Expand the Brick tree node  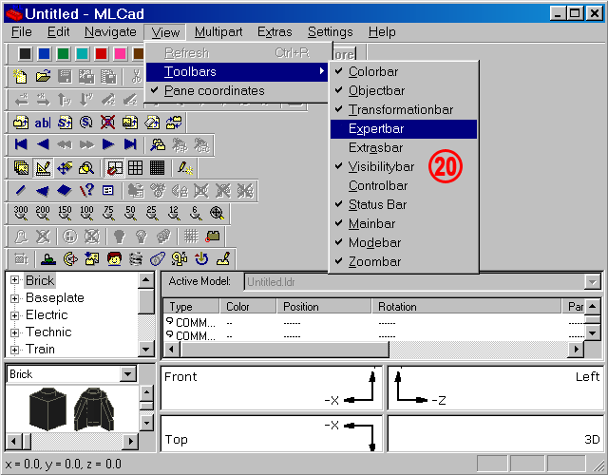point(15,280)
